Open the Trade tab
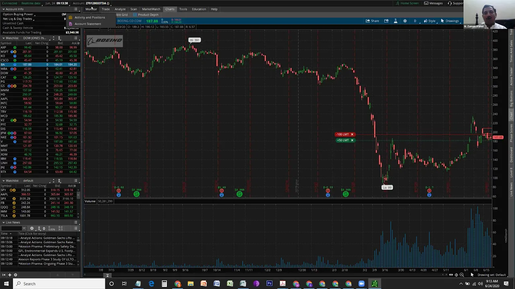 click(x=105, y=9)
